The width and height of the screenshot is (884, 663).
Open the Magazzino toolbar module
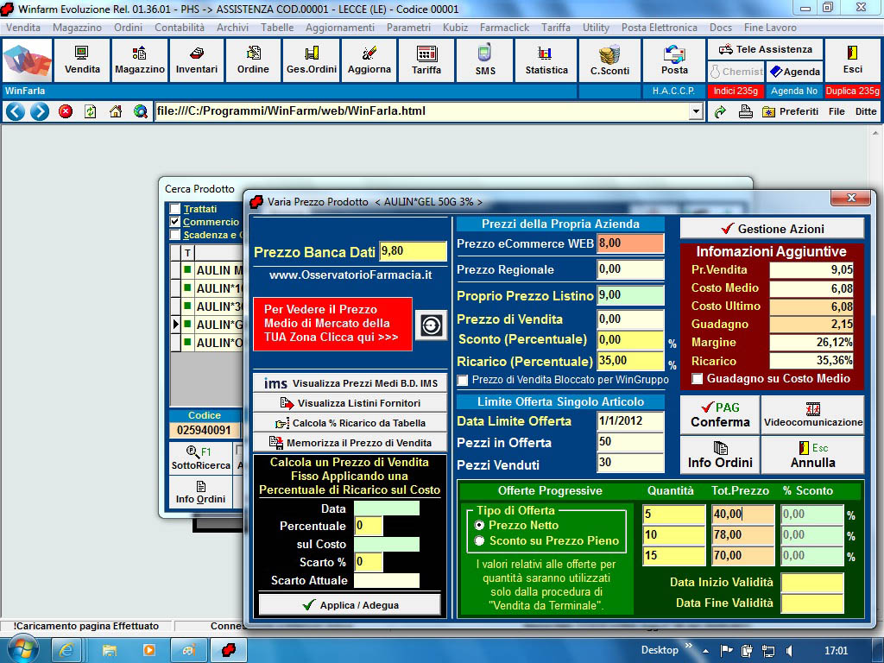(139, 60)
